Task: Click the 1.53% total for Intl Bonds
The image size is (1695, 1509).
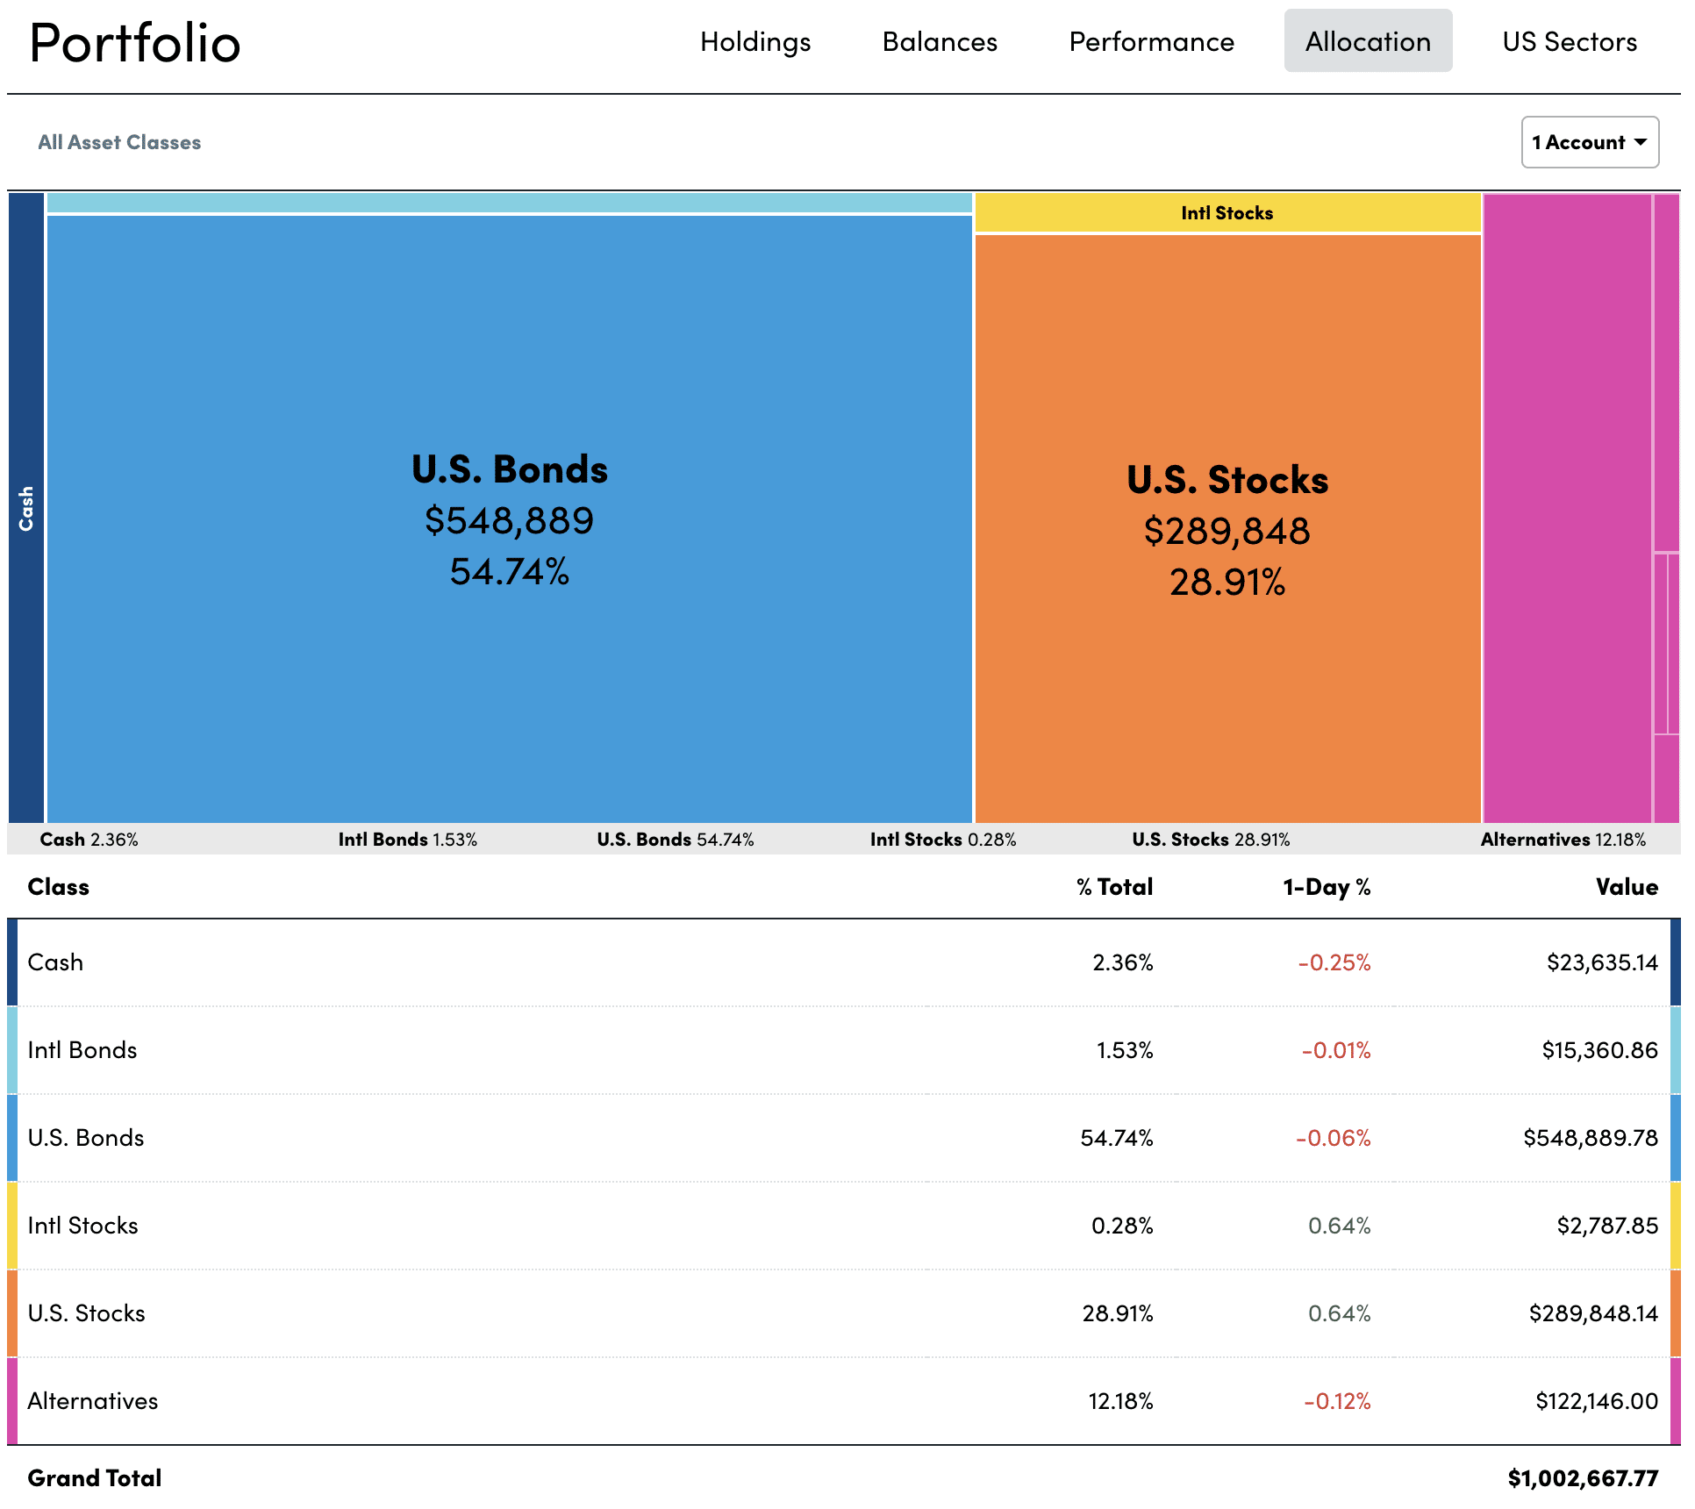Action: [x=1125, y=1050]
